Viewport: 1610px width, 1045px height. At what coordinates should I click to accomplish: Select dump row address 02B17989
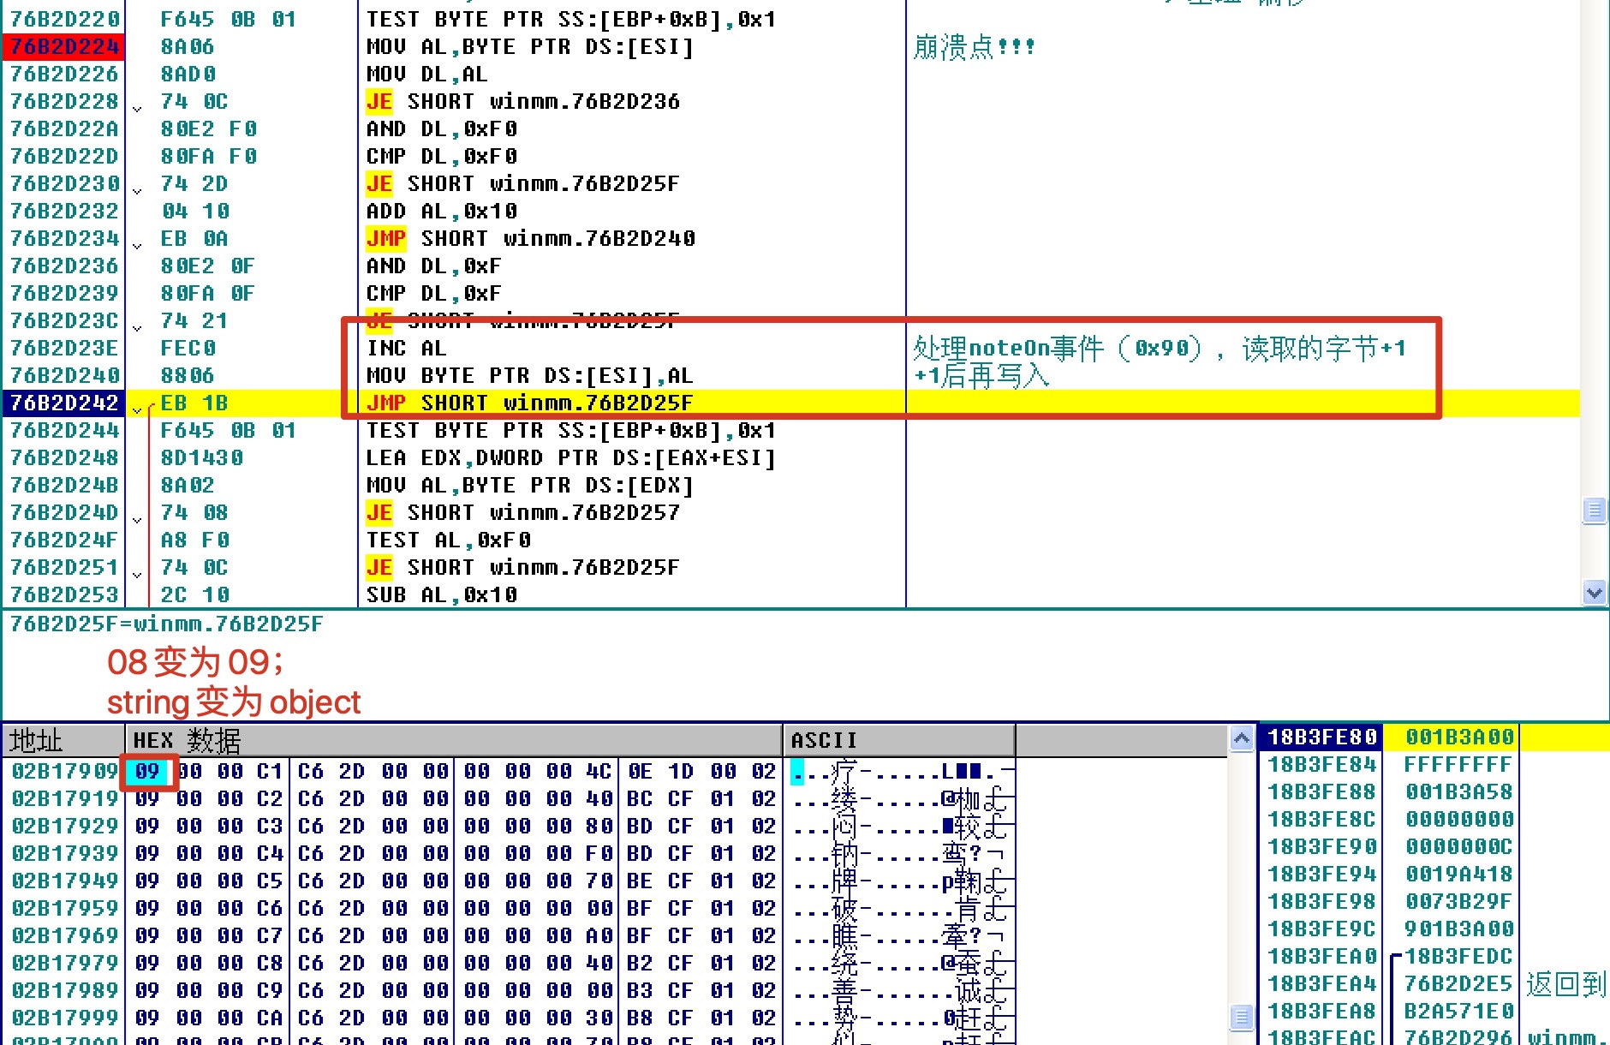coord(64,991)
